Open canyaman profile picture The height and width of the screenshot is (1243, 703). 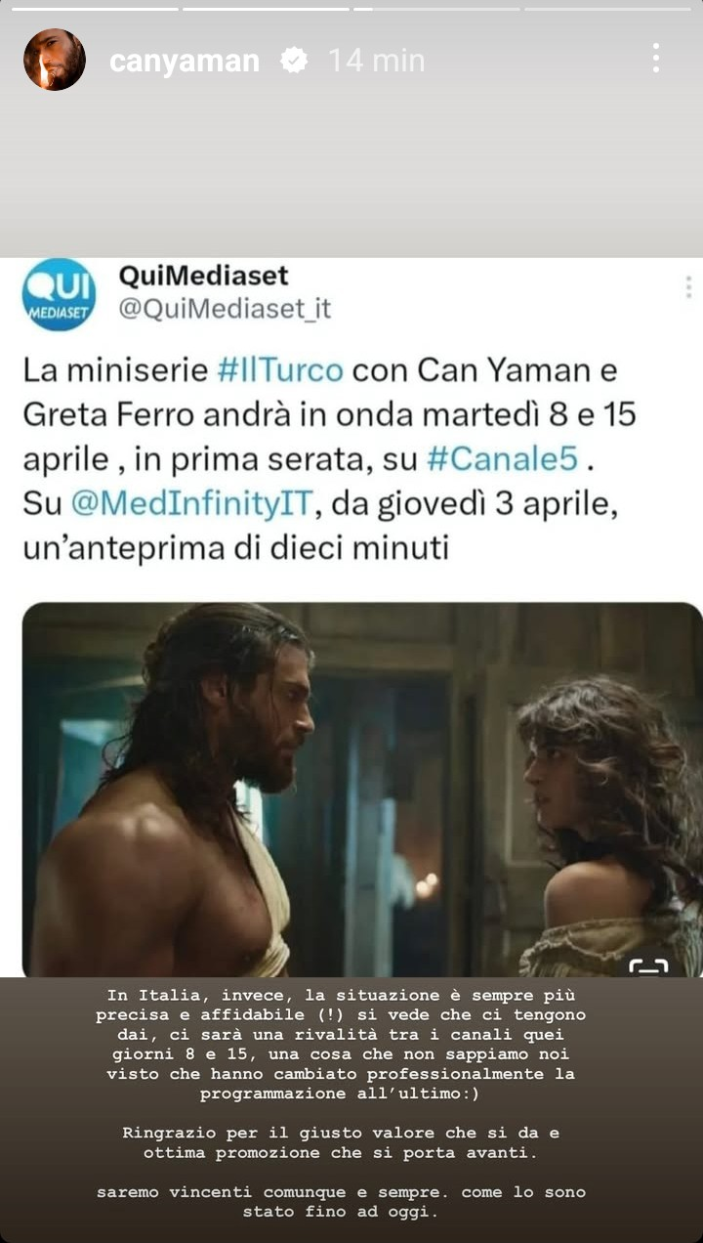point(55,60)
